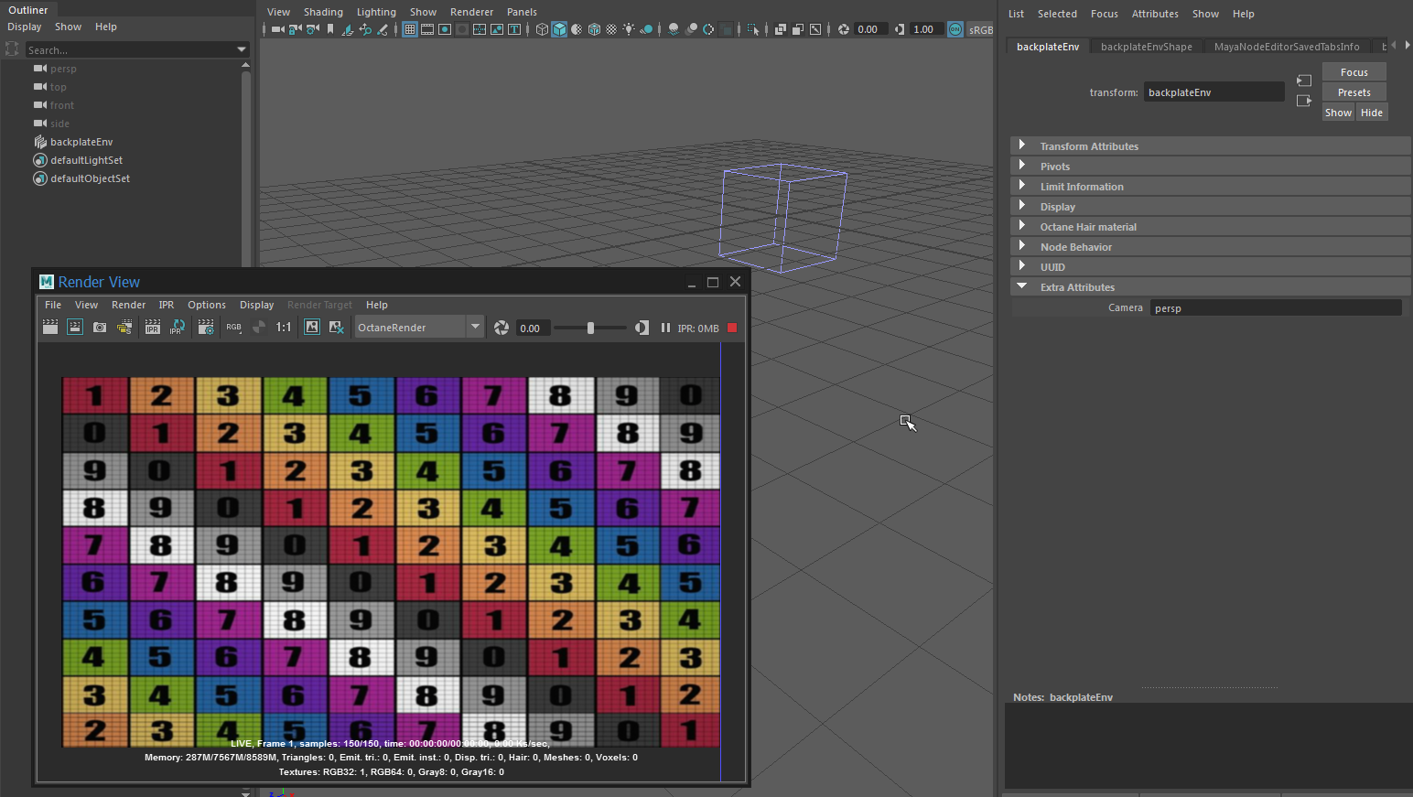
Task: Click the Remove image icon in Render View
Action: (x=336, y=328)
